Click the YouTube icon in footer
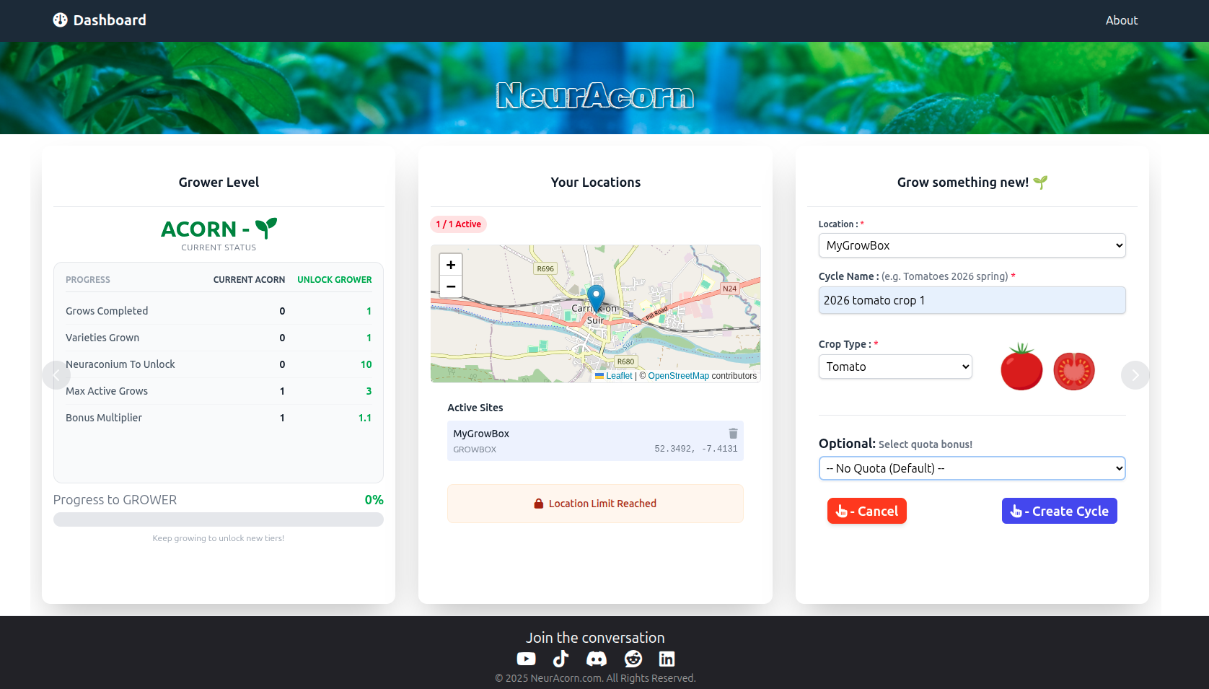Screen dimensions: 1209x689 pos(527,659)
